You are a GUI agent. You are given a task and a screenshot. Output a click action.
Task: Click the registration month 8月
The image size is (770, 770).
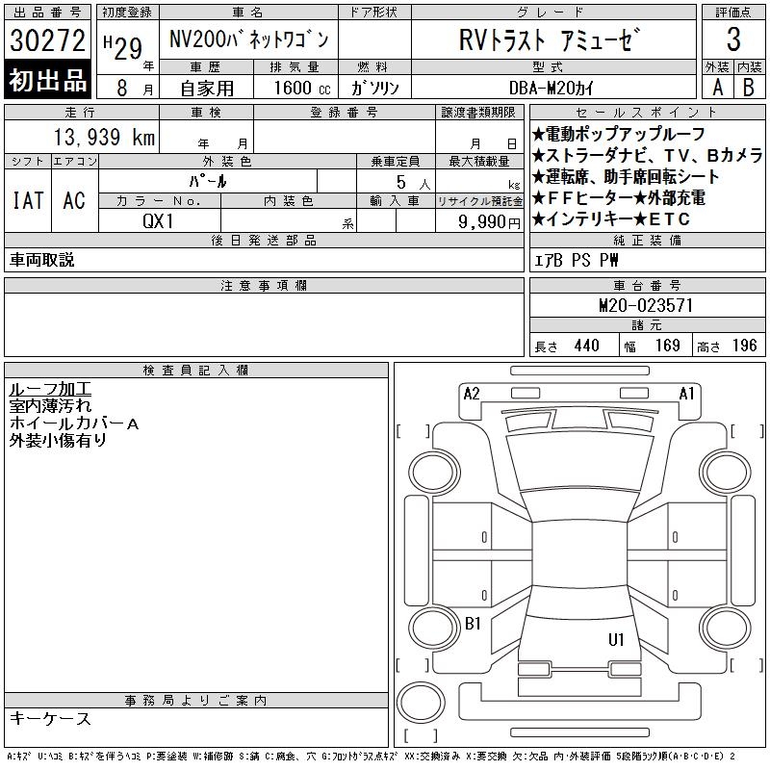pyautogui.click(x=135, y=89)
